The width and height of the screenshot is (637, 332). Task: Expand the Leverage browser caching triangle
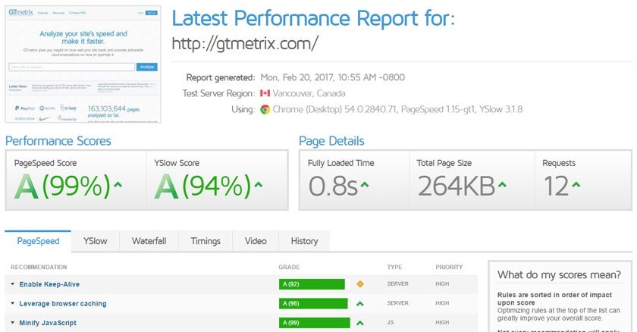pyautogui.click(x=13, y=304)
